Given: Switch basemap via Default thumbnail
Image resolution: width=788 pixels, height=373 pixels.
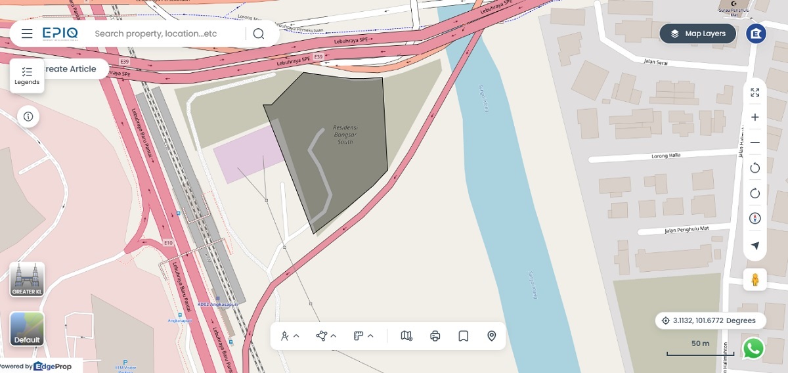Looking at the screenshot, I should [x=27, y=329].
